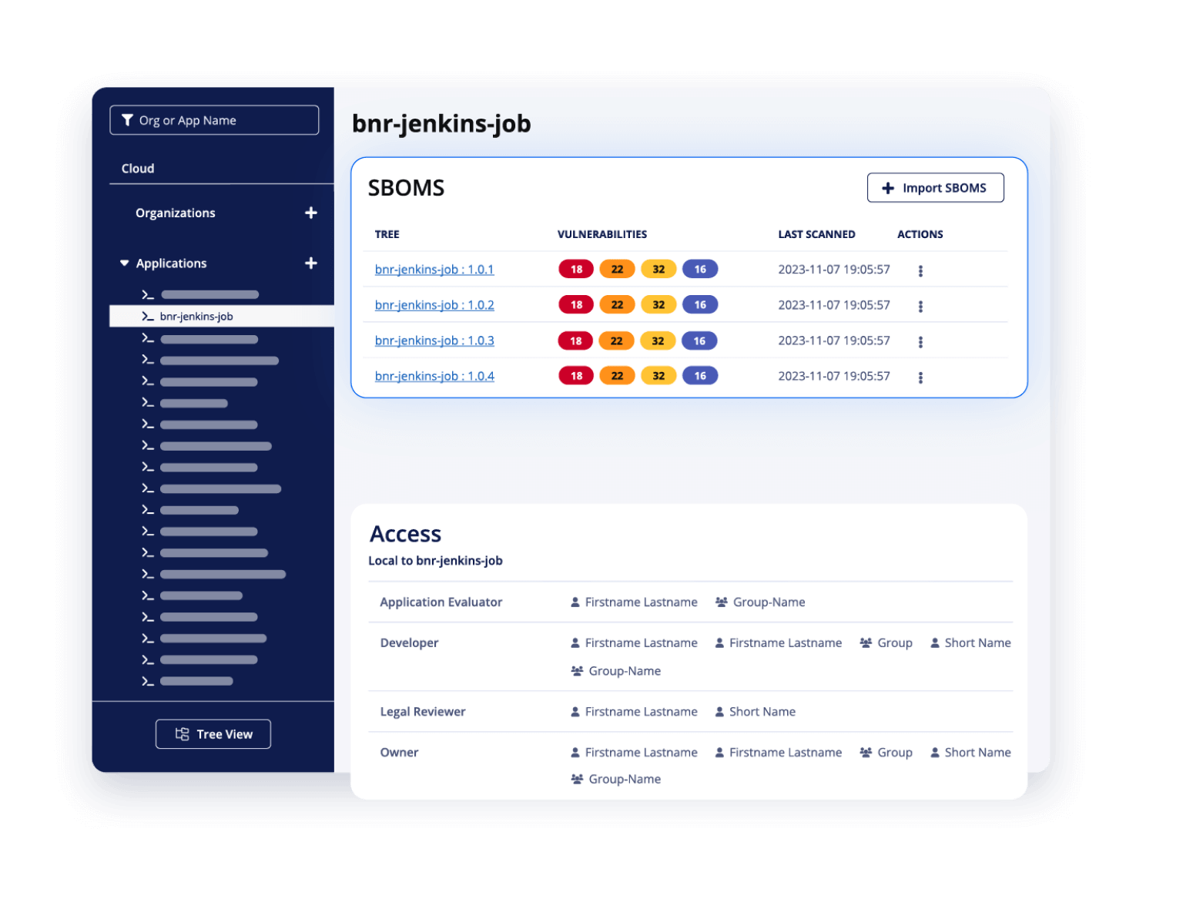1203x906 pixels.
Task: Click Import SBOMS button
Action: click(936, 188)
